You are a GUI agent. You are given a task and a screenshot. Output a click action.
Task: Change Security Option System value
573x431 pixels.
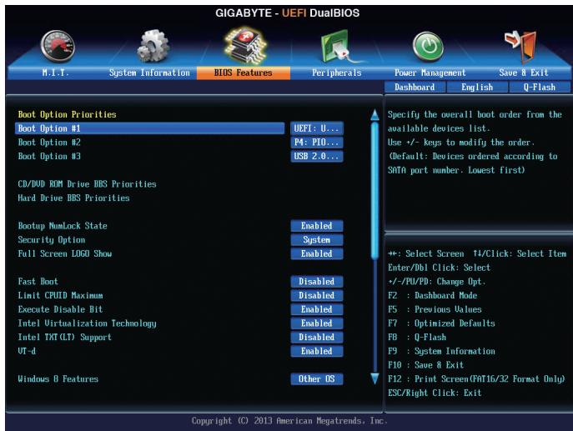coord(317,240)
